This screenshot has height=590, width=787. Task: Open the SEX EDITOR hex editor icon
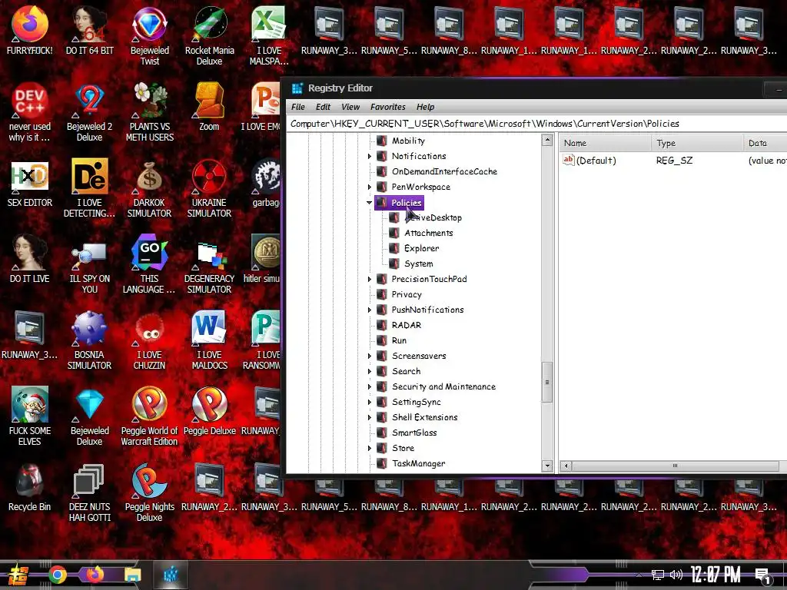tap(30, 183)
